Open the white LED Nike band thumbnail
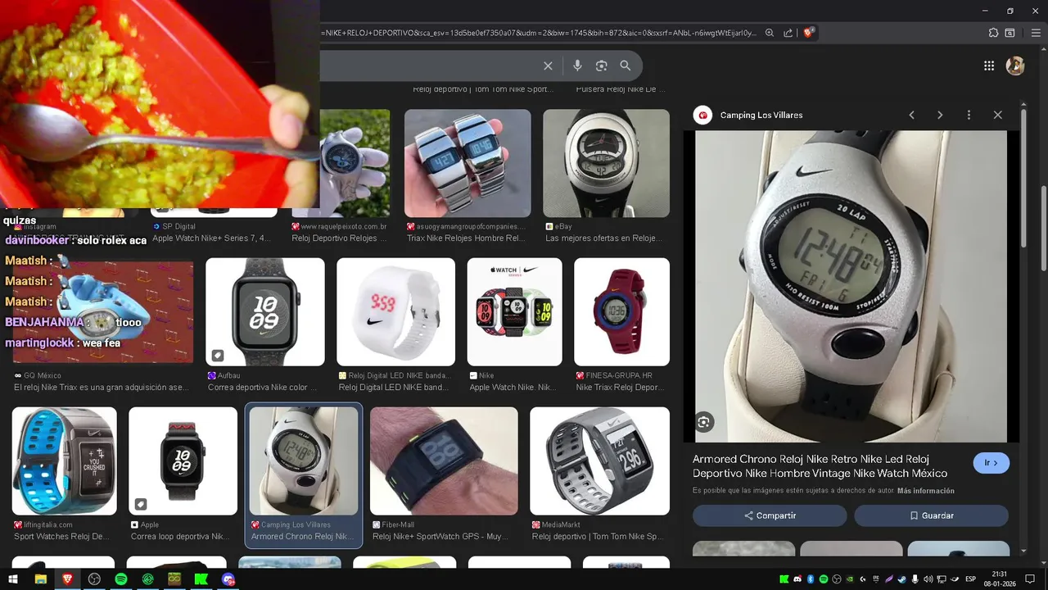This screenshot has height=590, width=1048. (x=395, y=312)
